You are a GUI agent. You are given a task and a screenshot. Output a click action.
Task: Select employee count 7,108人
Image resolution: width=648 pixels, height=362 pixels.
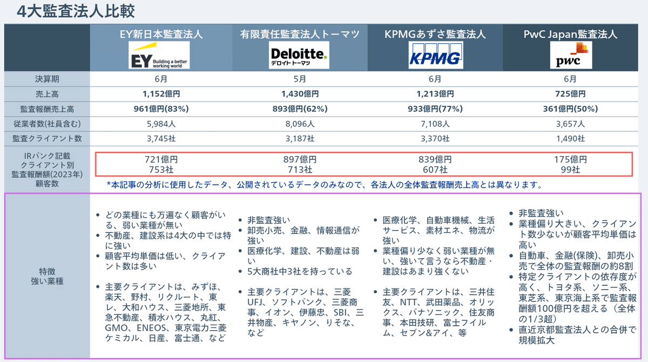point(435,123)
